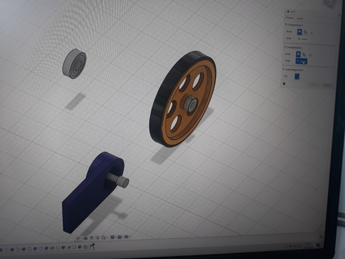Click the JOINT dialog title icon
This screenshot has width=345, height=259.
[288, 12]
